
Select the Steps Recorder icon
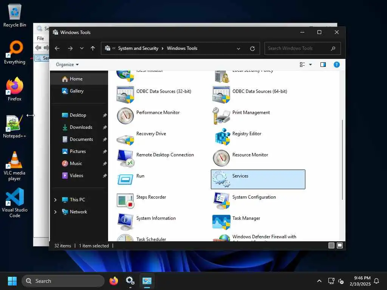point(125,201)
